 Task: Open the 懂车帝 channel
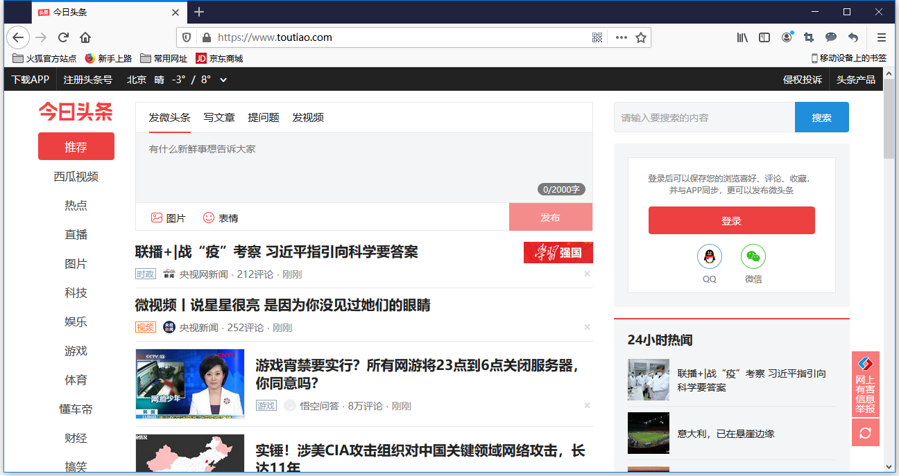pos(76,409)
